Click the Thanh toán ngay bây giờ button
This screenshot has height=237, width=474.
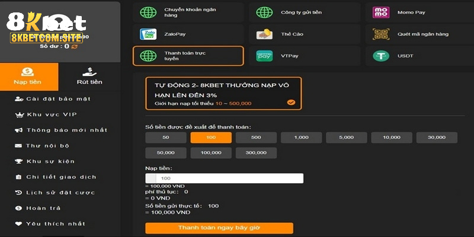point(219,228)
